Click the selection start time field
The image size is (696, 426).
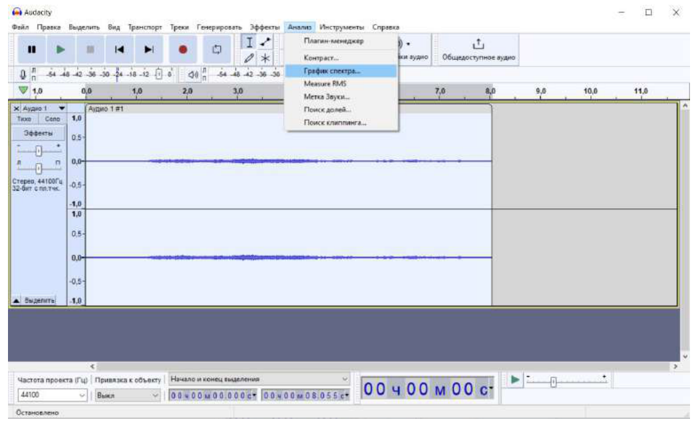click(213, 395)
